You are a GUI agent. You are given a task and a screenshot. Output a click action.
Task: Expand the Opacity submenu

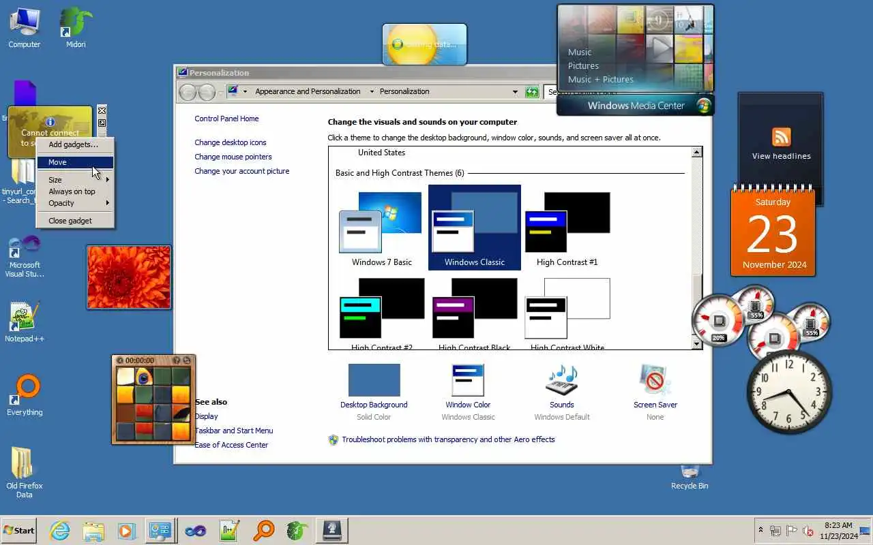click(75, 203)
